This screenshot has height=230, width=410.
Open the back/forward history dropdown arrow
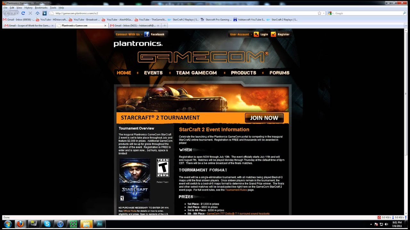(x=18, y=13)
